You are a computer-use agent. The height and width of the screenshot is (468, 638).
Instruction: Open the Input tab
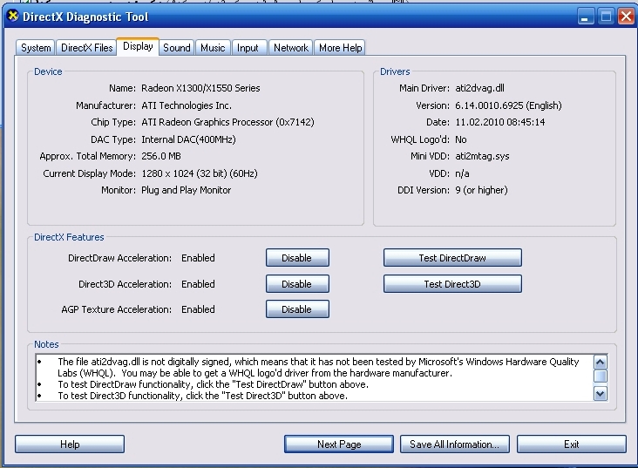[x=248, y=48]
